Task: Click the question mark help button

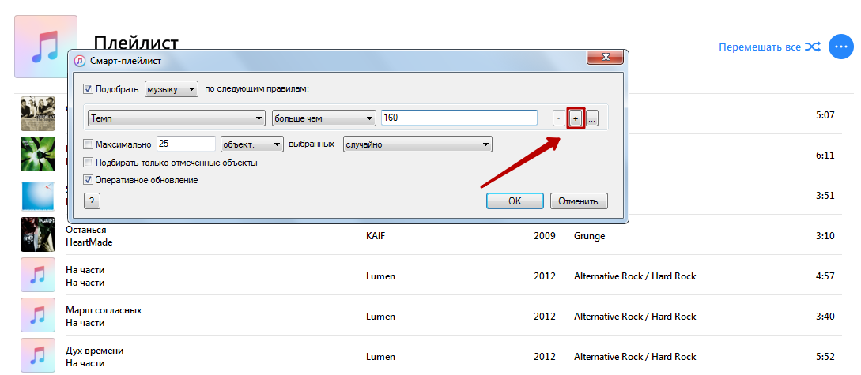Action: tap(92, 201)
